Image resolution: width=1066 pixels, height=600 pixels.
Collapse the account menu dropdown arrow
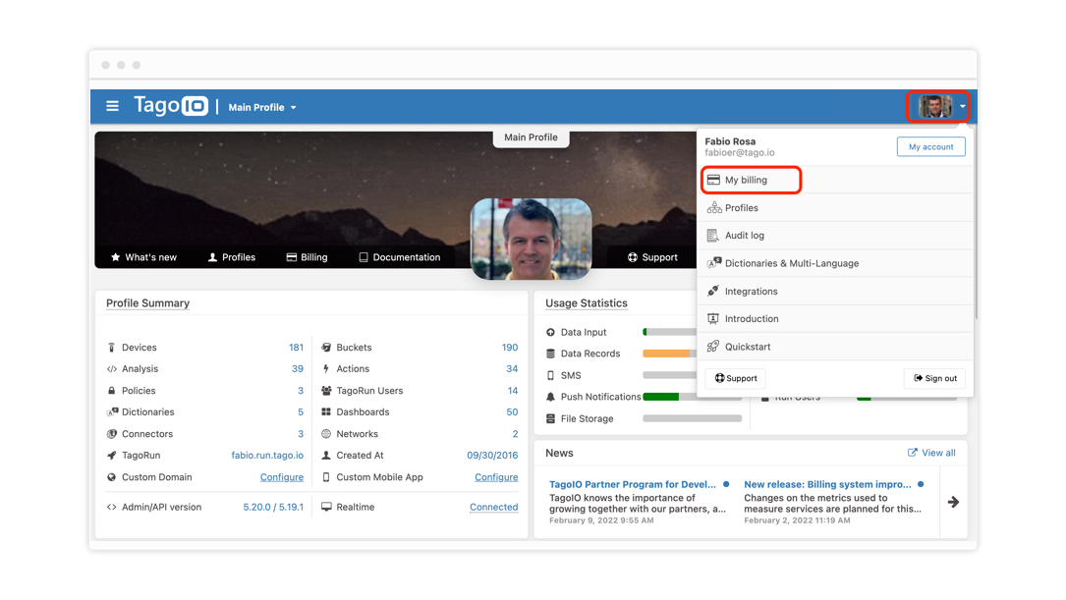(962, 107)
